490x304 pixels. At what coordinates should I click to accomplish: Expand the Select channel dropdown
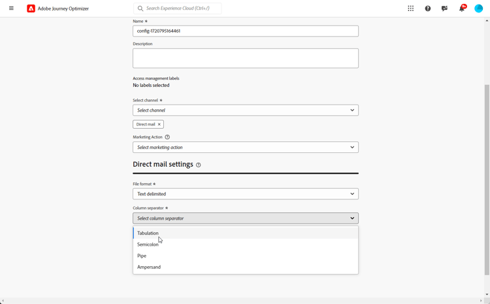[x=246, y=110]
